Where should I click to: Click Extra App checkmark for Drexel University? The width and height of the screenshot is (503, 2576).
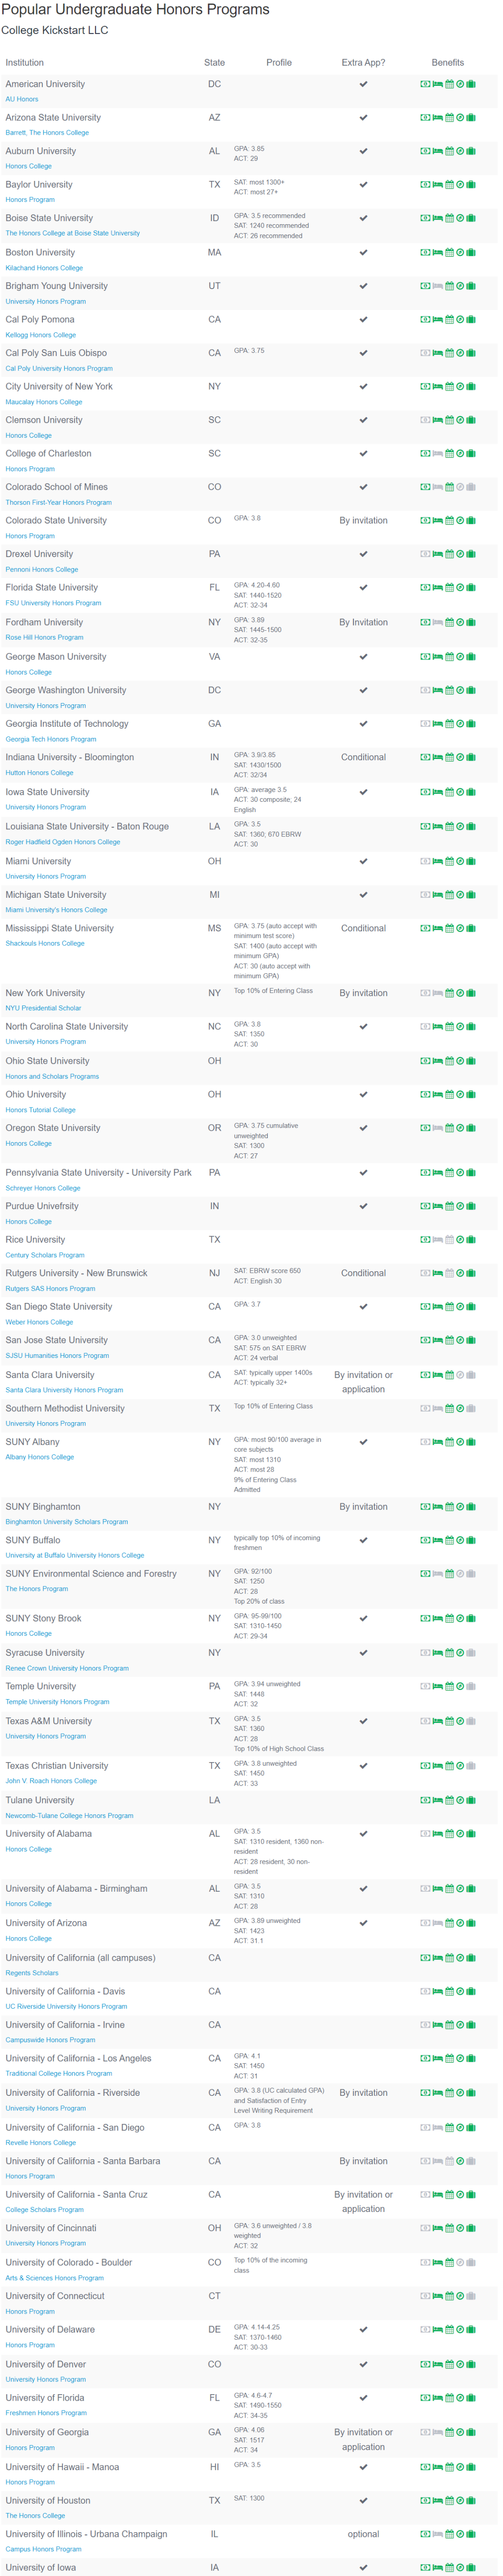363,554
